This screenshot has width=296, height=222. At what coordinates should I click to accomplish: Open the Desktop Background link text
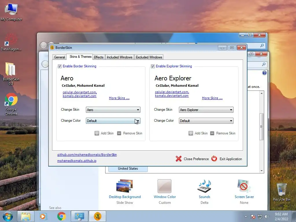click(125, 197)
